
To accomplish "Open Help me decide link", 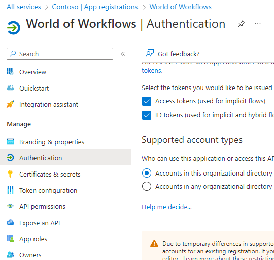I will [x=167, y=207].
